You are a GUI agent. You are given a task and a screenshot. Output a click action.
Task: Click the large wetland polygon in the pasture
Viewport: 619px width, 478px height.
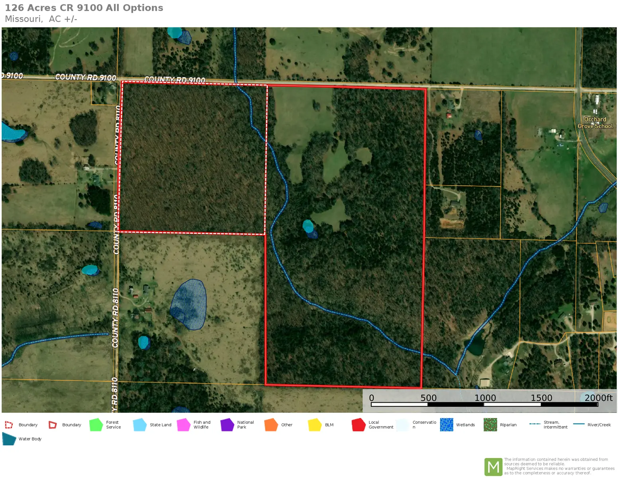coord(189,304)
